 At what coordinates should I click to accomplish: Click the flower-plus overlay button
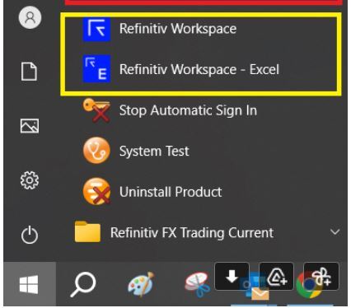(x=321, y=277)
